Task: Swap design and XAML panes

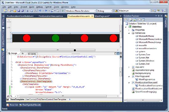Action: 23,53
